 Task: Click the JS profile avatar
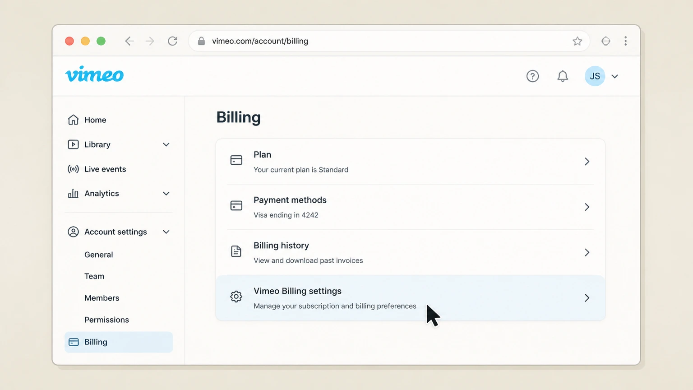595,76
